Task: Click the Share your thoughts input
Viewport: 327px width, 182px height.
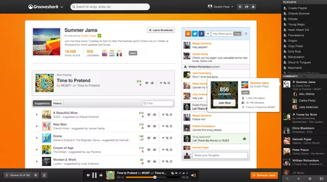Action: (x=220, y=155)
